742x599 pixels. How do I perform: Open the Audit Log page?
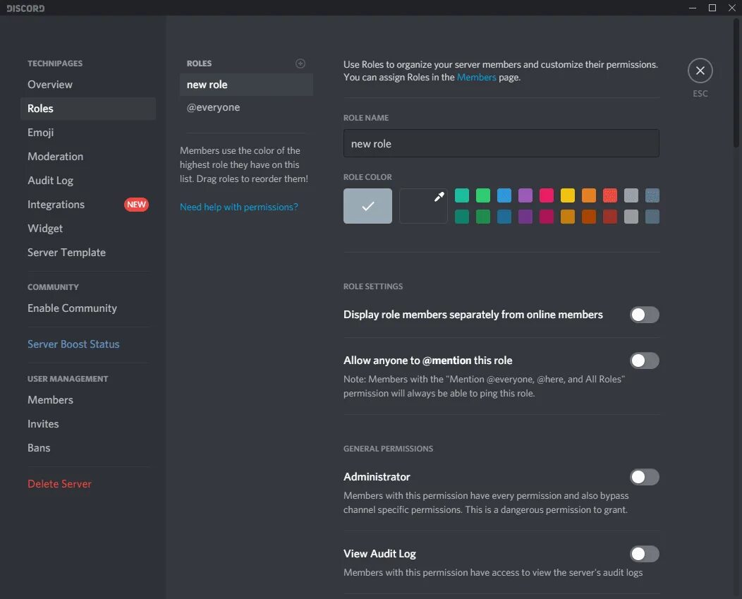[x=88, y=181]
